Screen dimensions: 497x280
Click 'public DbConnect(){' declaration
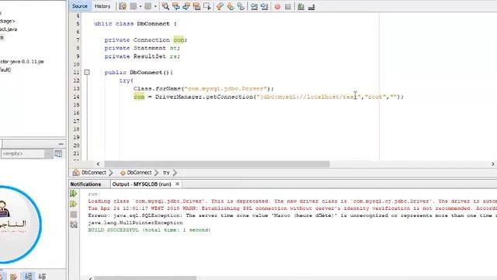click(138, 72)
